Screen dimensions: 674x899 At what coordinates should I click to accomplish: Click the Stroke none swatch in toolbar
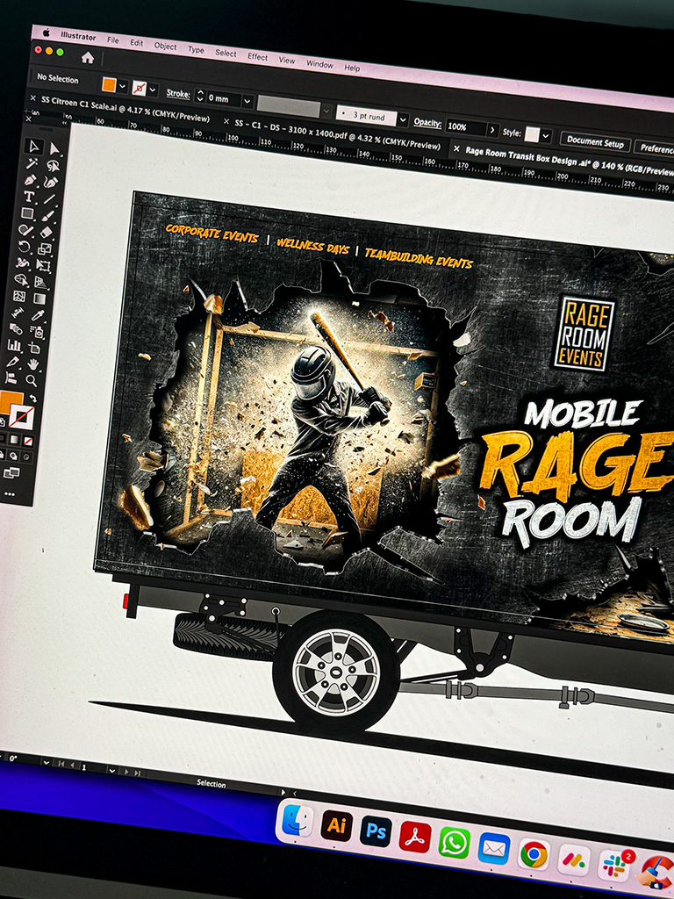pyautogui.click(x=22, y=417)
